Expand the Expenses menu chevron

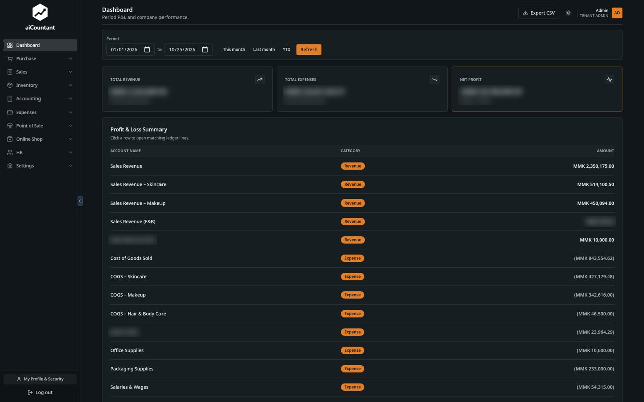click(x=70, y=112)
